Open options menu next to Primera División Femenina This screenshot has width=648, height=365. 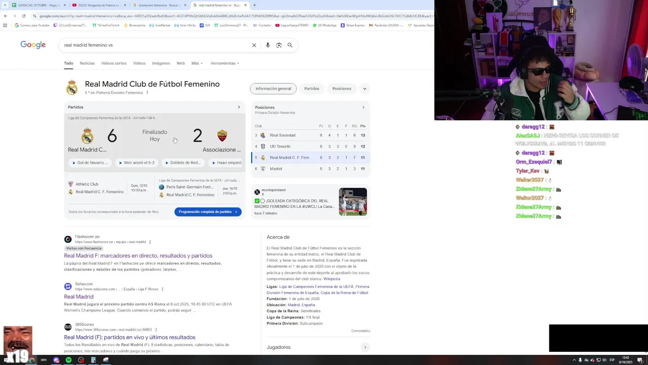147,93
